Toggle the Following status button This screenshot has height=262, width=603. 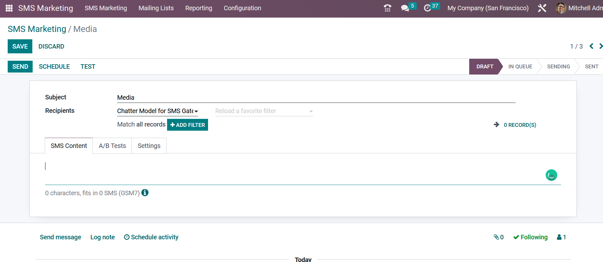(x=530, y=237)
